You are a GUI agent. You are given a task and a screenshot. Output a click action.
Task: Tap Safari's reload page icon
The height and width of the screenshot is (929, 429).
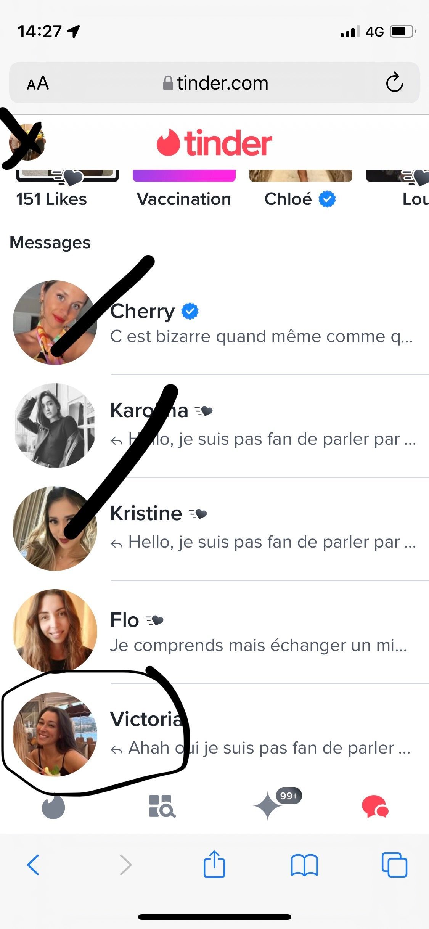click(x=394, y=82)
